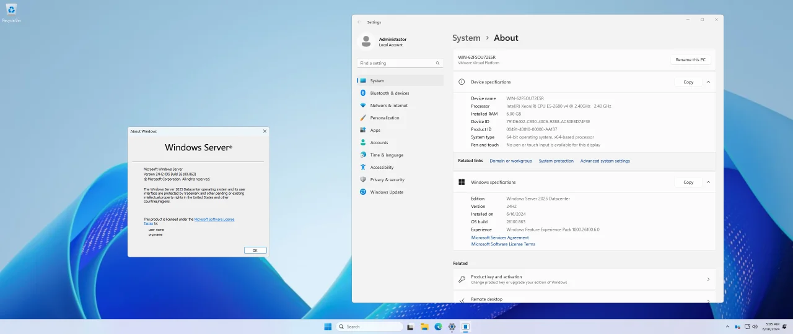
Task: Open Microsoft Software License Terms in Settings
Action: coord(503,244)
